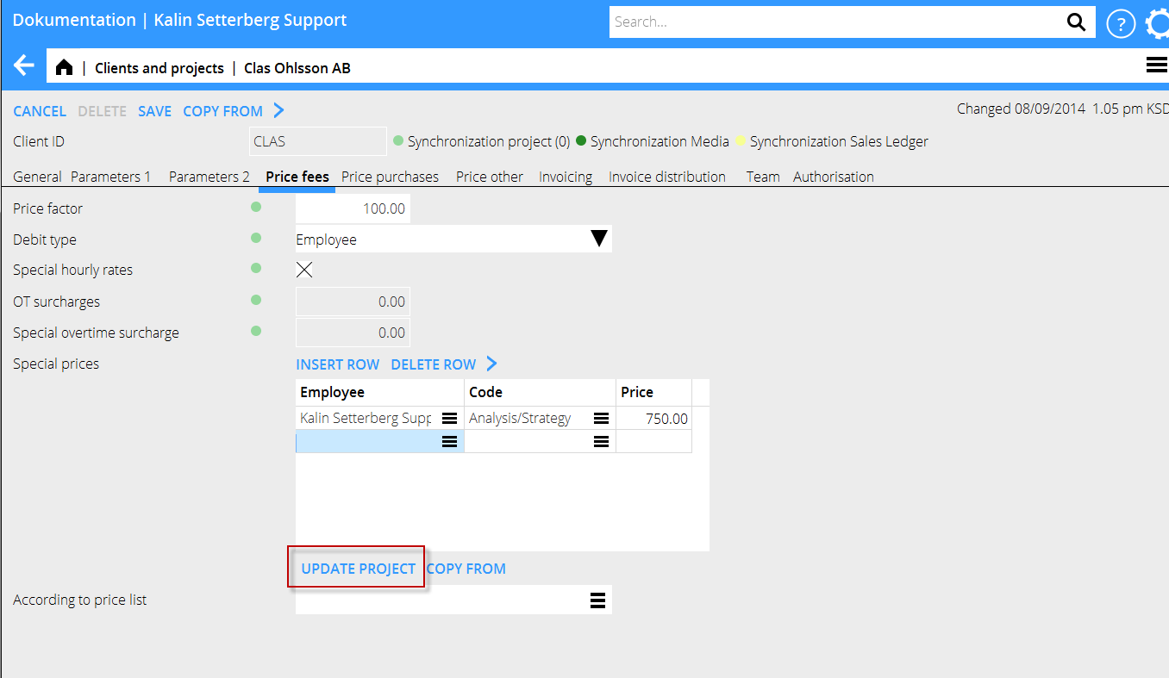Image resolution: width=1169 pixels, height=678 pixels.
Task: Open the hamburger menu at top right
Action: tap(1155, 65)
